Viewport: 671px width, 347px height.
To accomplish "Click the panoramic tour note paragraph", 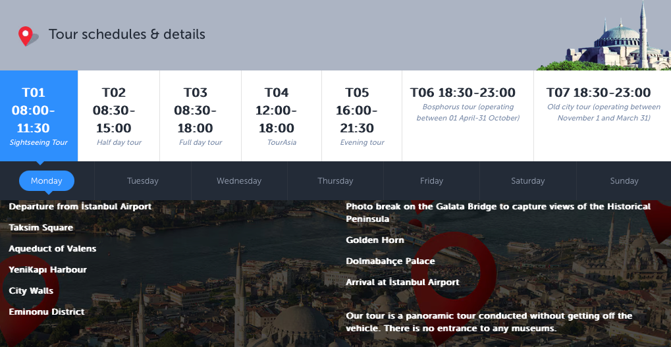I will pyautogui.click(x=489, y=322).
